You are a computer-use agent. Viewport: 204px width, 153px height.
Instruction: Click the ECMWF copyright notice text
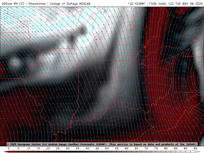(57, 144)
